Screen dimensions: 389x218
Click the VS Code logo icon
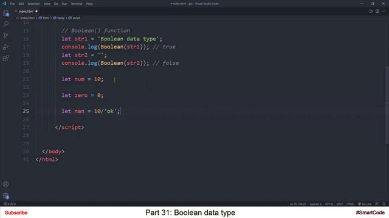(4, 4)
